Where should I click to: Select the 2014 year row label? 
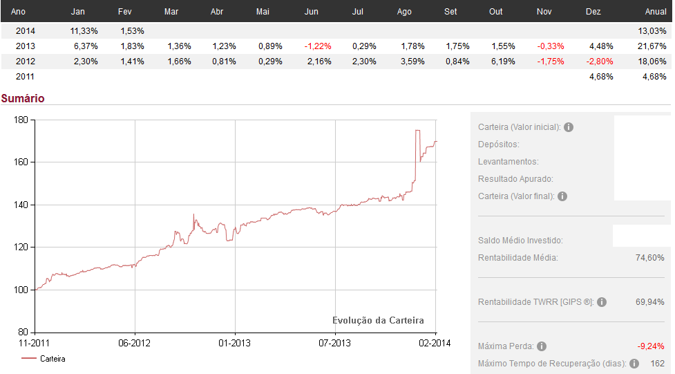[x=24, y=31]
